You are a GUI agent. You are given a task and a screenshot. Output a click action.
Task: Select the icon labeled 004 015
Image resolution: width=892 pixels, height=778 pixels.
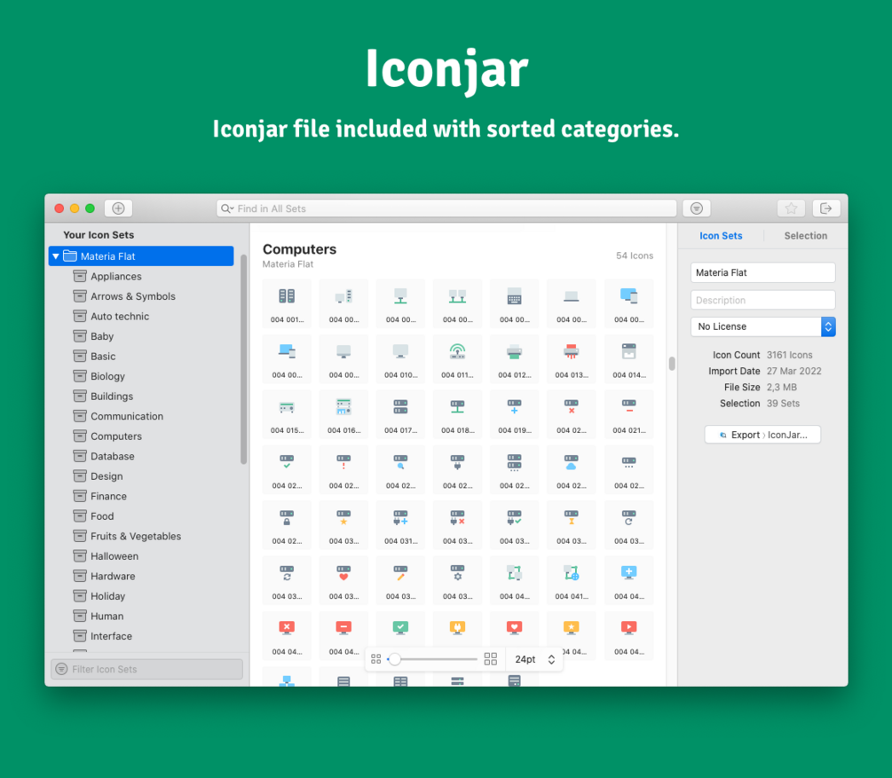click(287, 414)
